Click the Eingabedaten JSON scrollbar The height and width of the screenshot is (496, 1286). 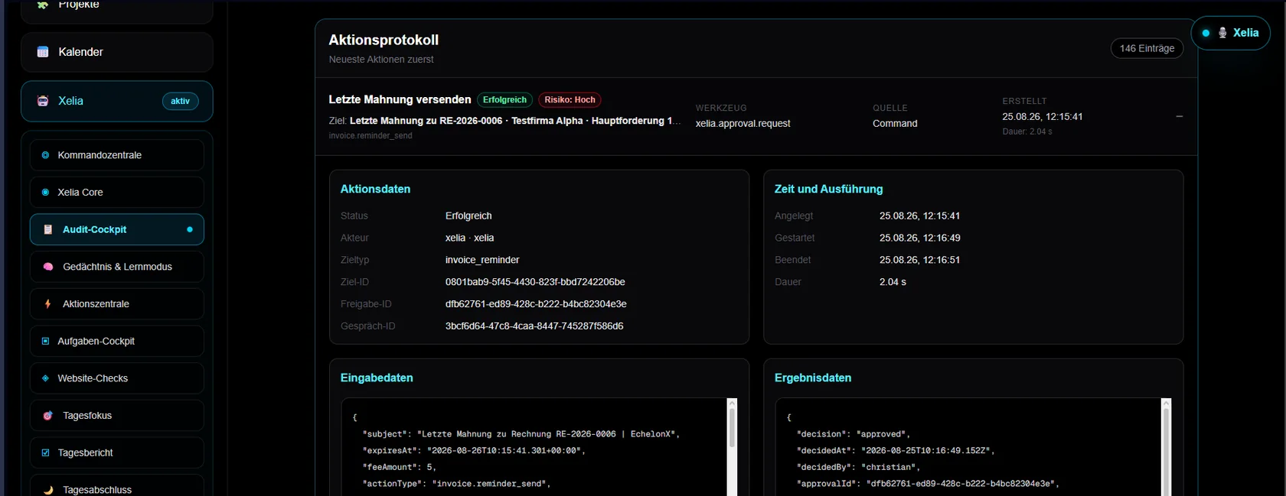tap(732, 447)
